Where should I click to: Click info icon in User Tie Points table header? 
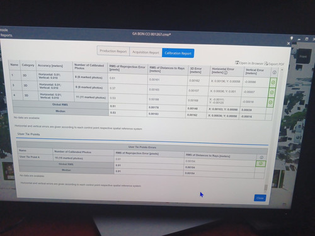click(261, 157)
